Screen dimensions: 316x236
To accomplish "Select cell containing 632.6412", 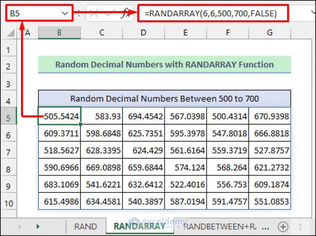I will coord(143,184).
